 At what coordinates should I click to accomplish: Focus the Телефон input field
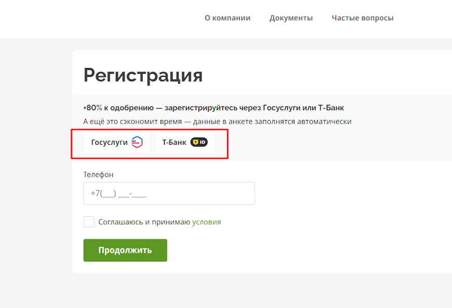(x=169, y=193)
